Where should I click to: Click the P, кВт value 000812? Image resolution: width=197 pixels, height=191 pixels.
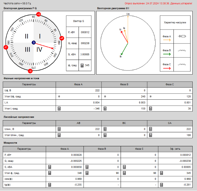tap(85, 32)
